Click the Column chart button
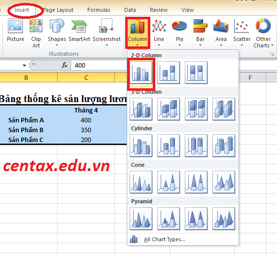This screenshot has height=257, width=277. 138,33
